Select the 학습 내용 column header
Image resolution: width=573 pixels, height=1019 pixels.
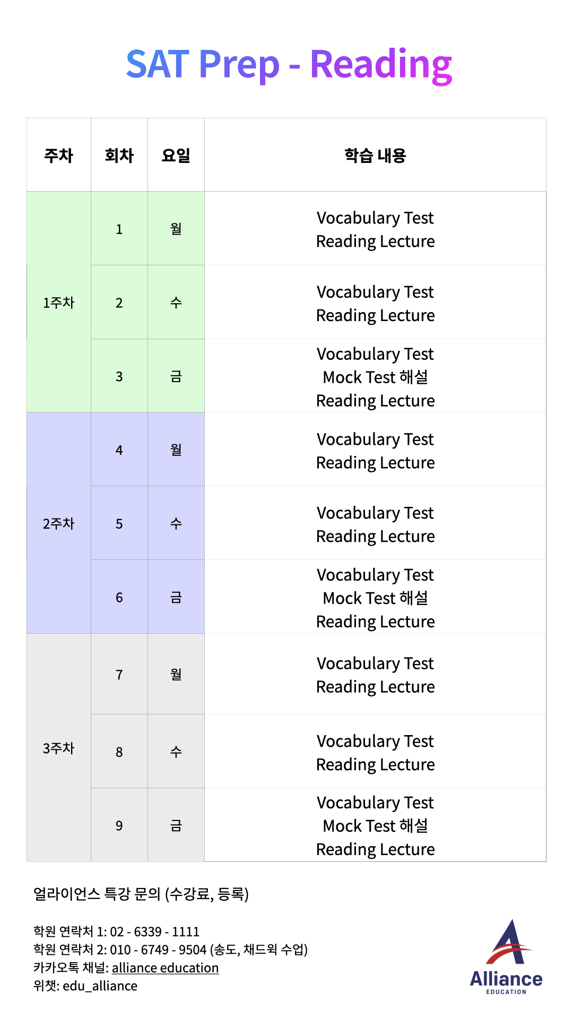pos(375,155)
